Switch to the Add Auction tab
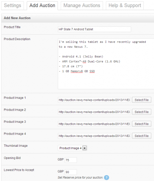 click(x=42, y=6)
